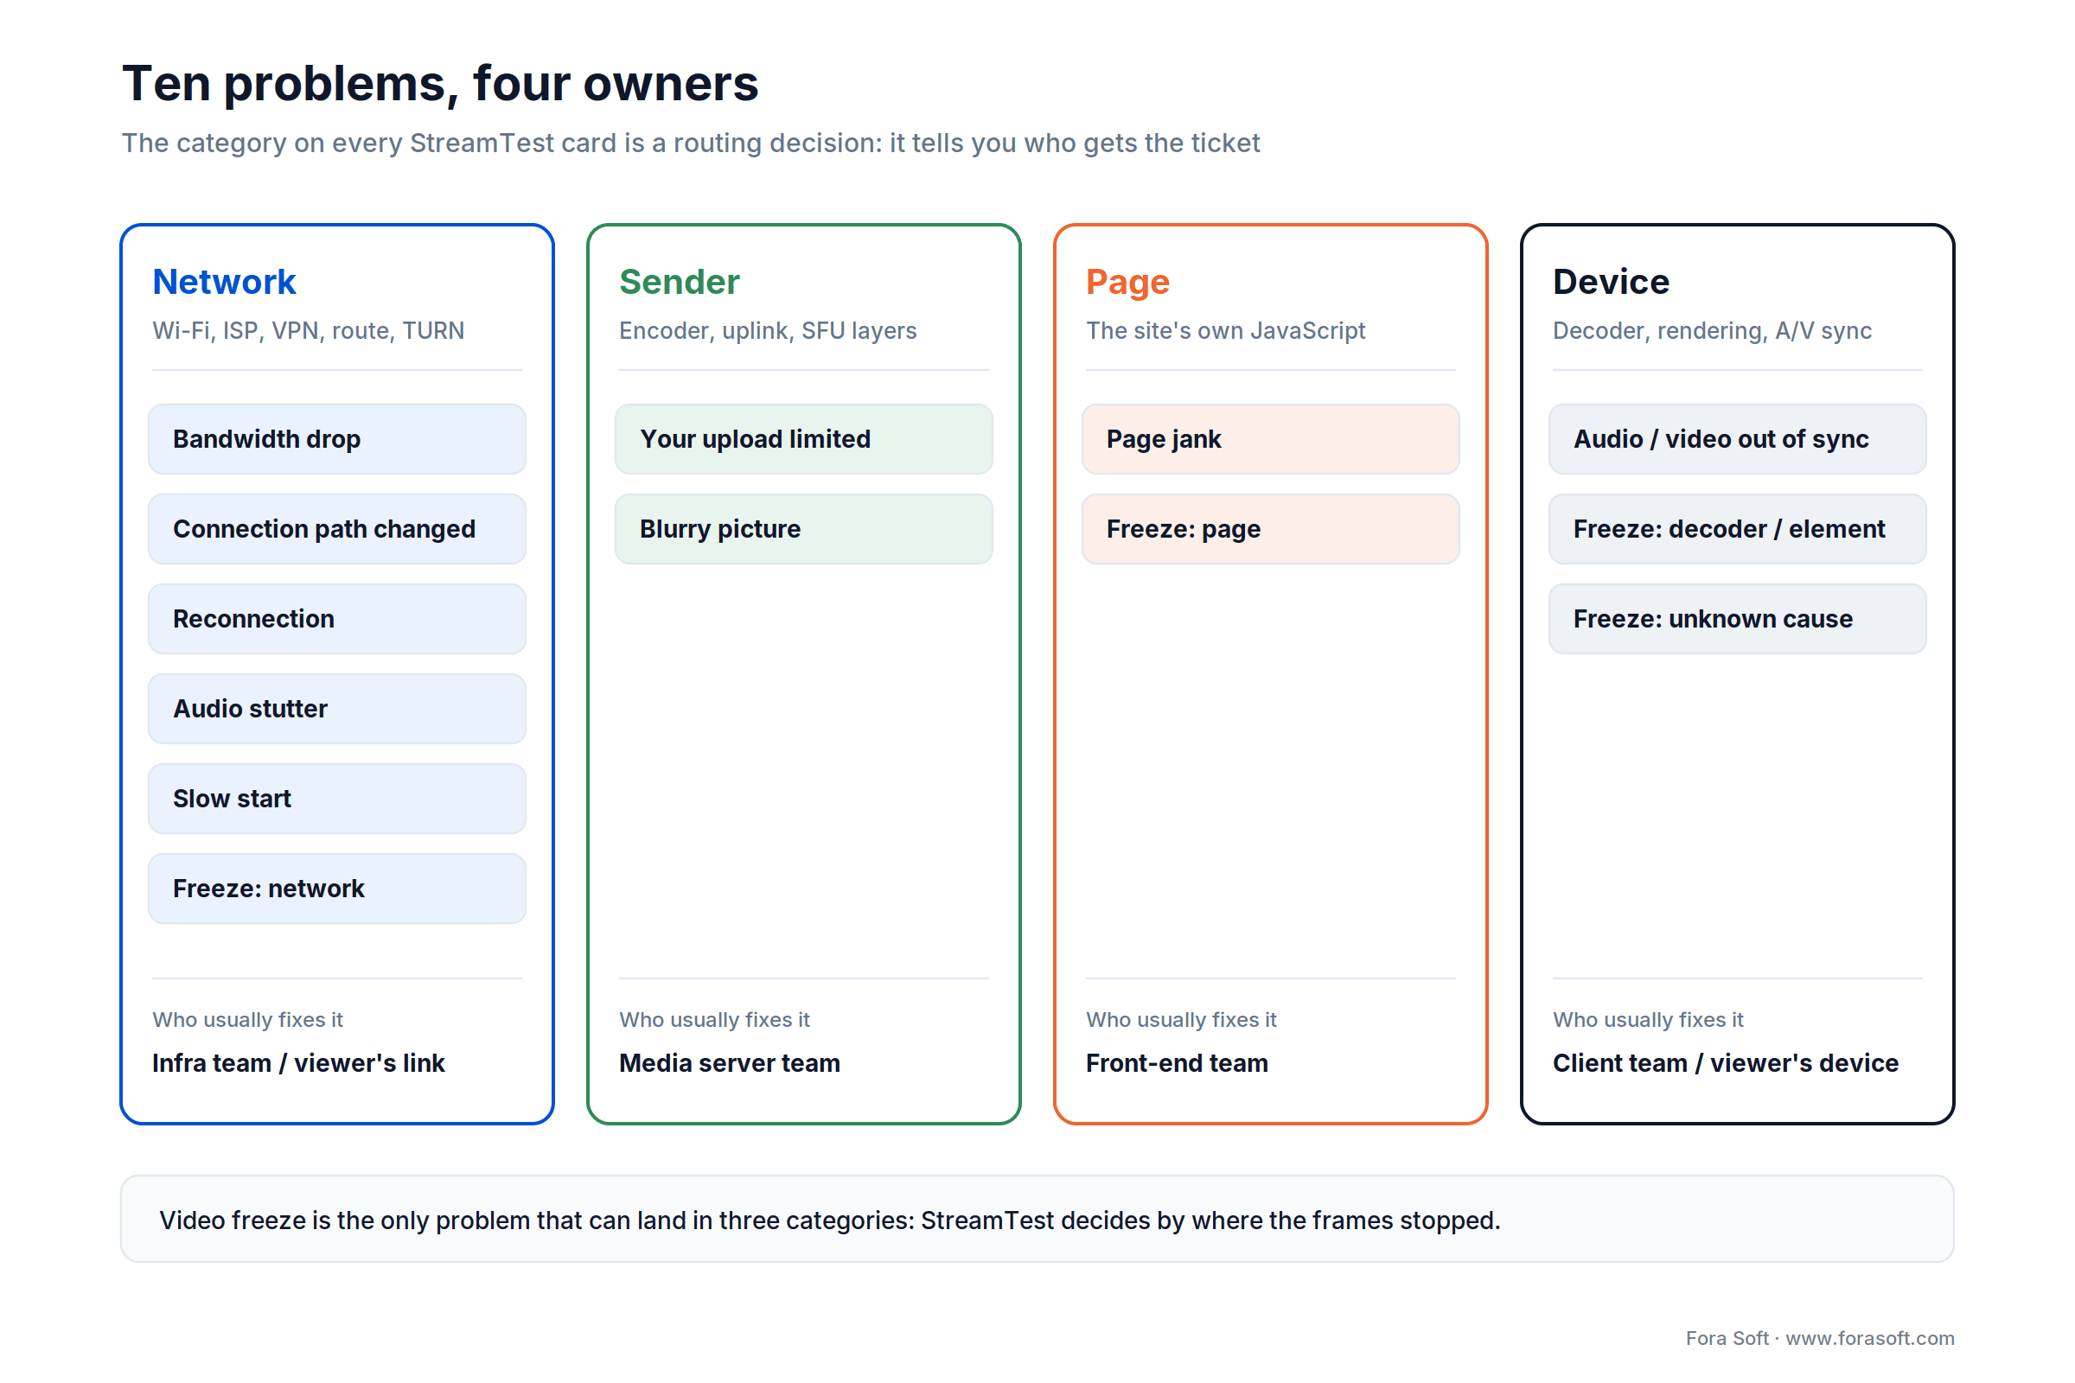Click the Encoder, uplink, SFU layers subtitle
Image resolution: width=2075 pixels, height=1383 pixels.
click(x=768, y=331)
